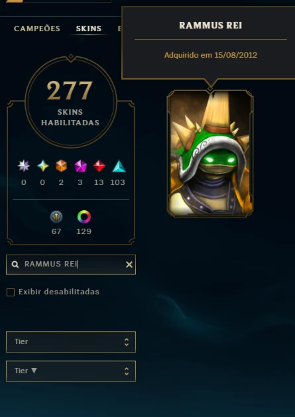Image resolution: width=295 pixels, height=417 pixels.
Task: Click the teal triangle gem icon
Action: pos(119,166)
